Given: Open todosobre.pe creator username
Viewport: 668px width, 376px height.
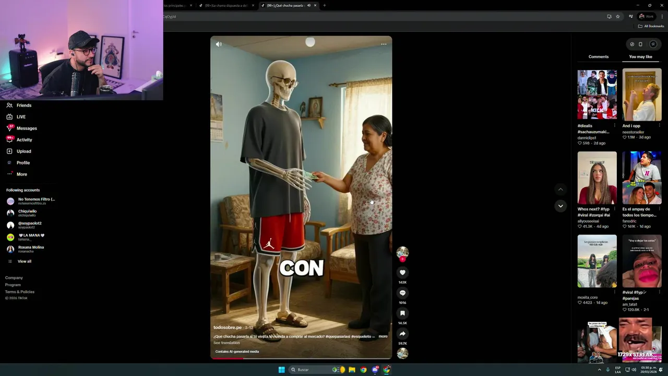Looking at the screenshot, I should pyautogui.click(x=228, y=327).
